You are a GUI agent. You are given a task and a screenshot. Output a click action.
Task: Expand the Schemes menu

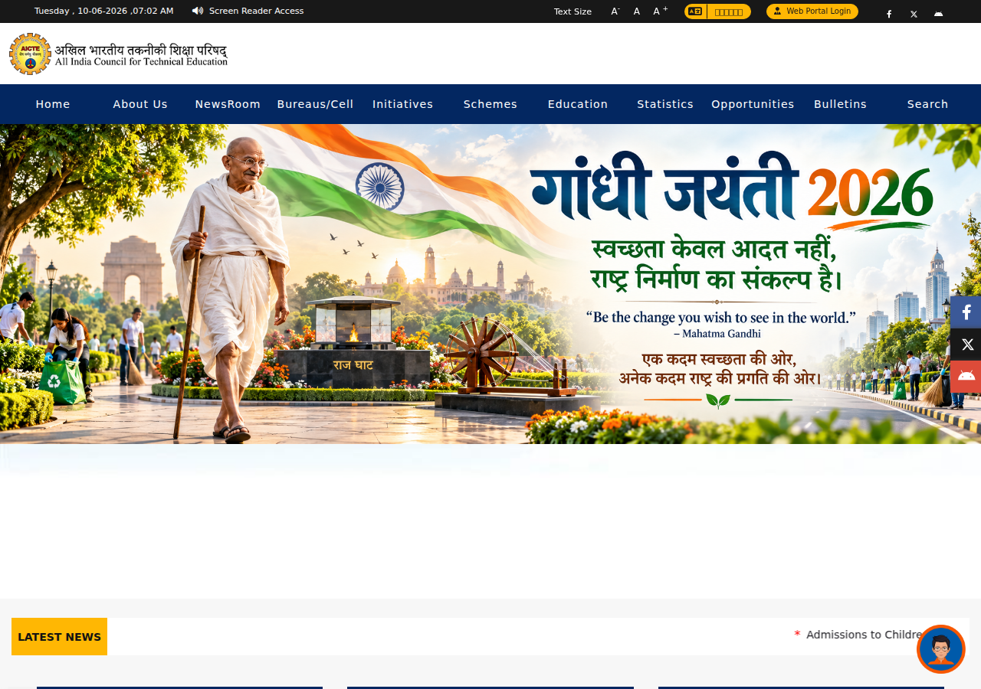[x=490, y=104]
